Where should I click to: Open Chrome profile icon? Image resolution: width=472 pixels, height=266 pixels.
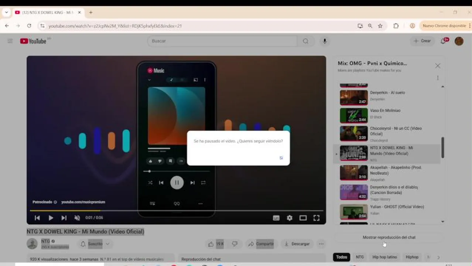[x=412, y=26]
